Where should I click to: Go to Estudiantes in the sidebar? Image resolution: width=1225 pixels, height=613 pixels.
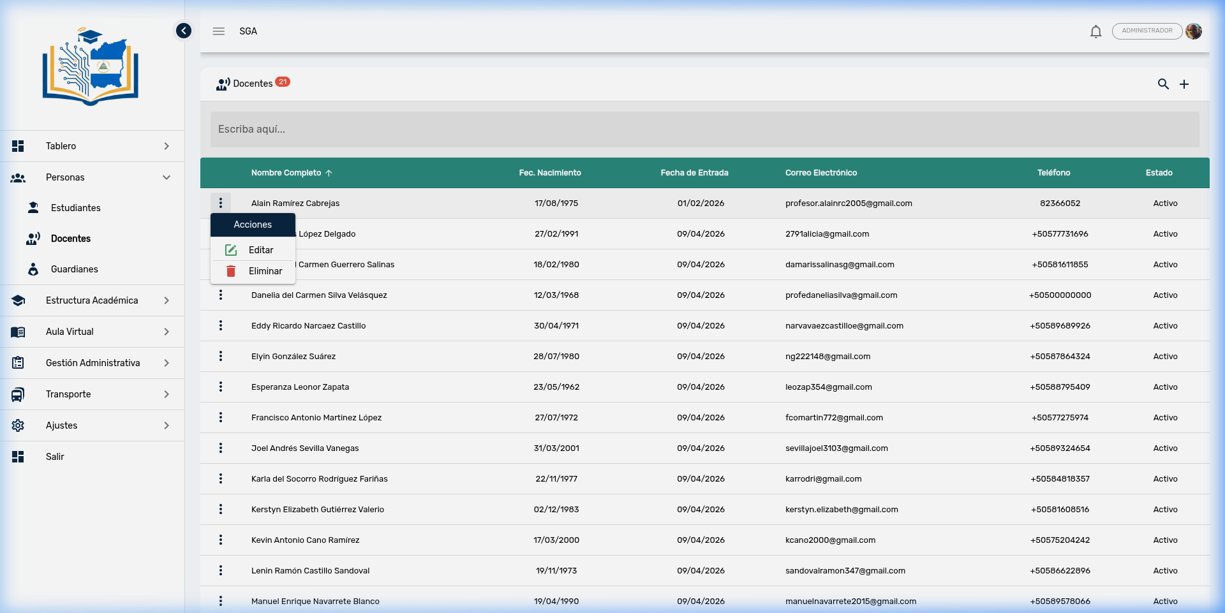click(x=75, y=208)
